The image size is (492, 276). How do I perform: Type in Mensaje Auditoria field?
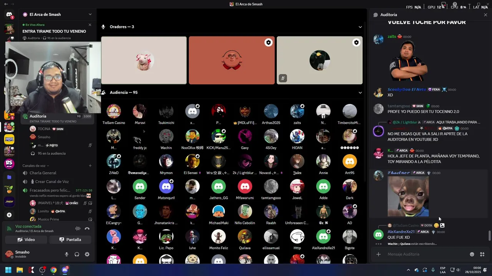(x=427, y=254)
